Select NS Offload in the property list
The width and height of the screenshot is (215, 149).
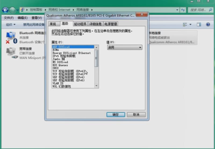(73, 62)
